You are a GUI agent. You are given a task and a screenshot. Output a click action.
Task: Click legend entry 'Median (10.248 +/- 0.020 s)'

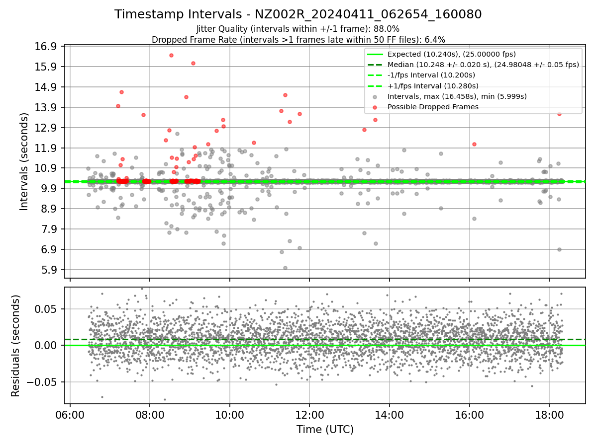point(483,65)
